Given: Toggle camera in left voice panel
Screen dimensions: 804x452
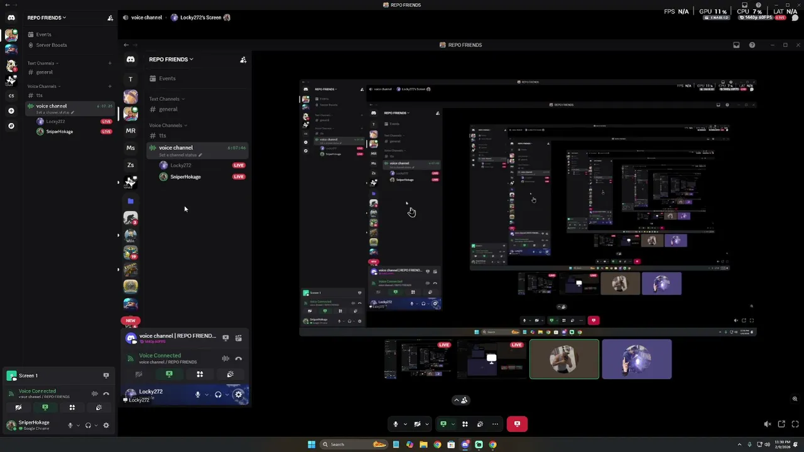Looking at the screenshot, I should (x=18, y=407).
